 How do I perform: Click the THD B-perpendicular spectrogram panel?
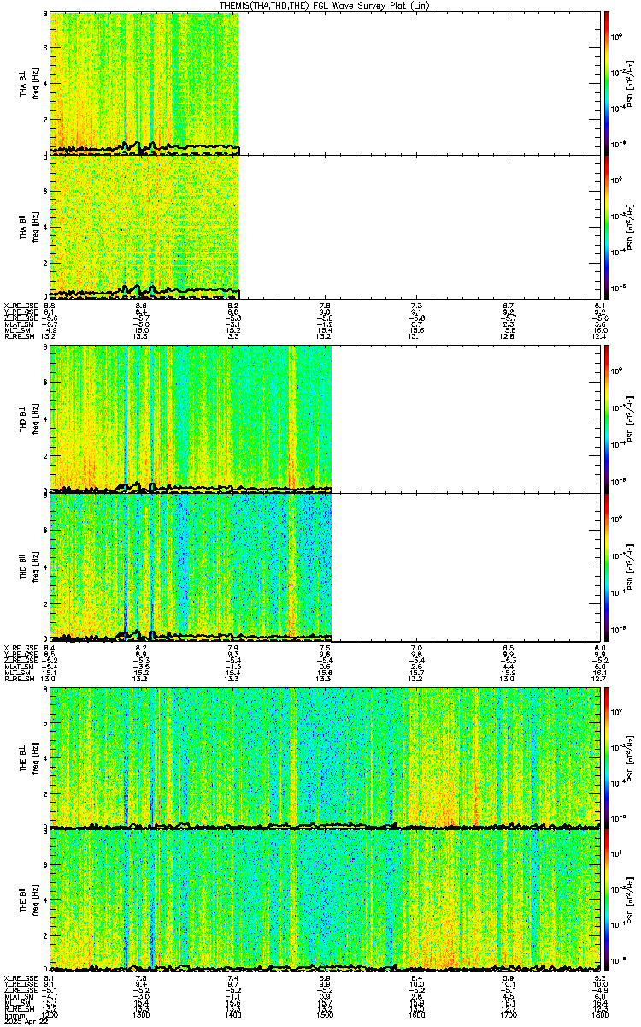324,419
